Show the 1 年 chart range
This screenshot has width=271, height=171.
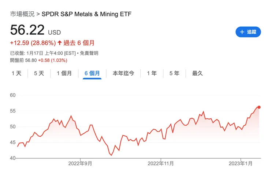pyautogui.click(x=152, y=73)
